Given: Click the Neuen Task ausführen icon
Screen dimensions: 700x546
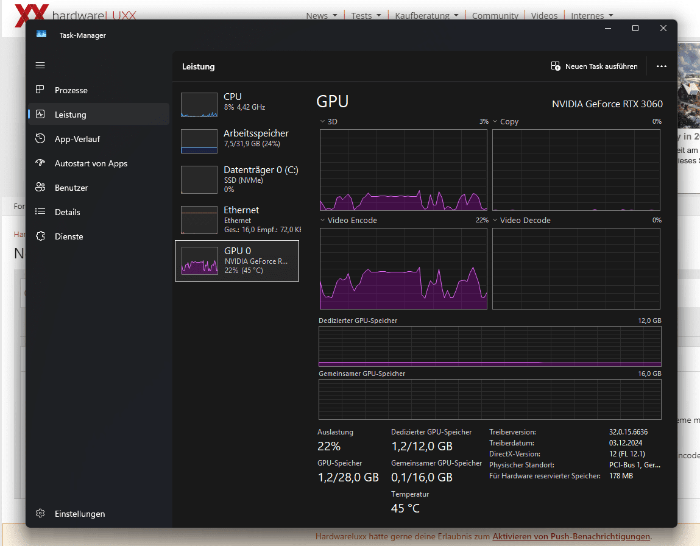Looking at the screenshot, I should [556, 66].
